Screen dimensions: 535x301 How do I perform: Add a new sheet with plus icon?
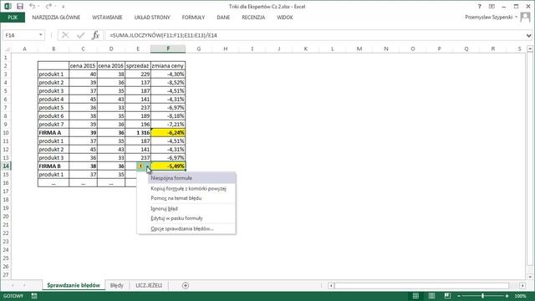tap(186, 285)
